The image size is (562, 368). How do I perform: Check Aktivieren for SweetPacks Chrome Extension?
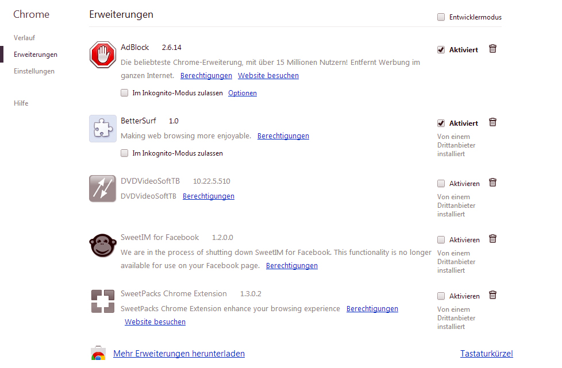(x=441, y=296)
